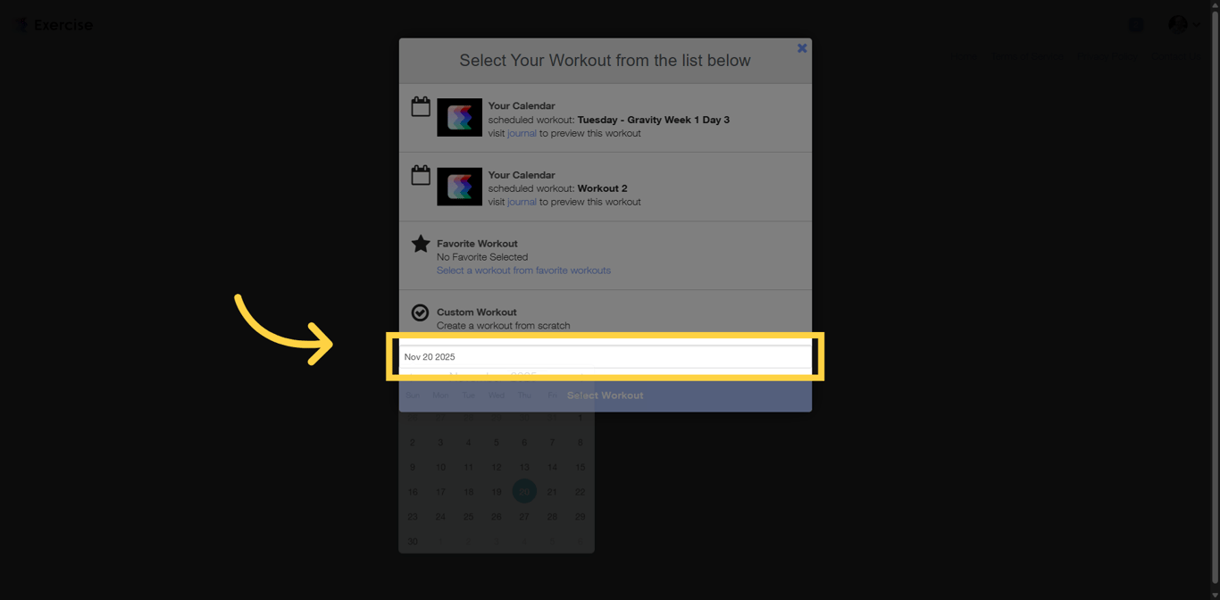Open the notification badge showing 2

click(x=1135, y=24)
